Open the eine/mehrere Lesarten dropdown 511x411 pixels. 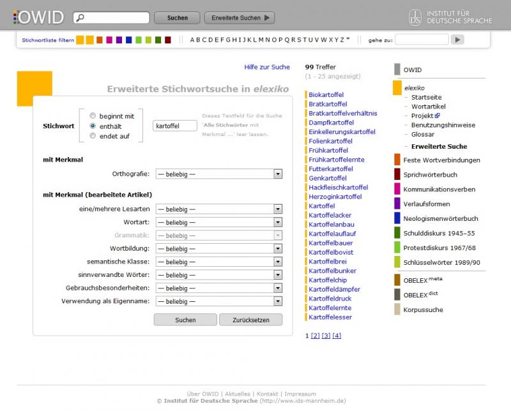tap(219, 209)
